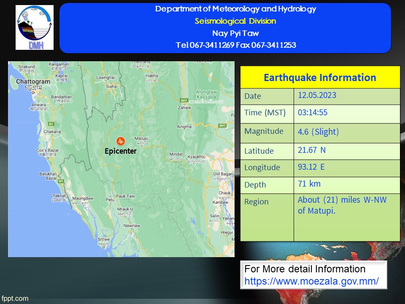Click the N1 road badge near Balukhali Bazar
Image resolution: width=405 pixels, height=304 pixels.
point(61,181)
